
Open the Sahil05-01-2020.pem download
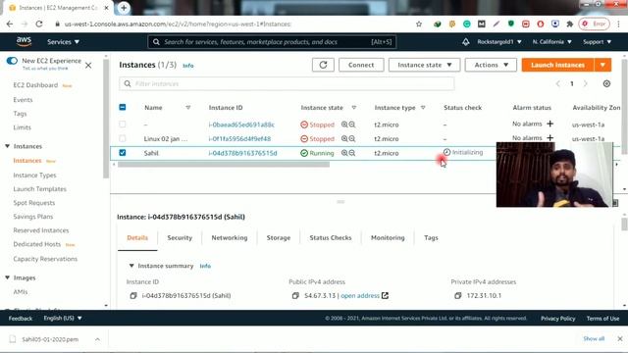tap(50, 339)
